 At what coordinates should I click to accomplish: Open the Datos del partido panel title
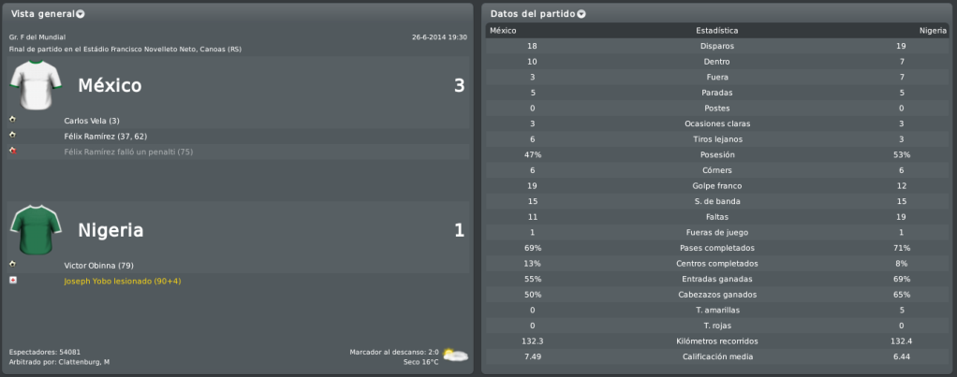[533, 13]
